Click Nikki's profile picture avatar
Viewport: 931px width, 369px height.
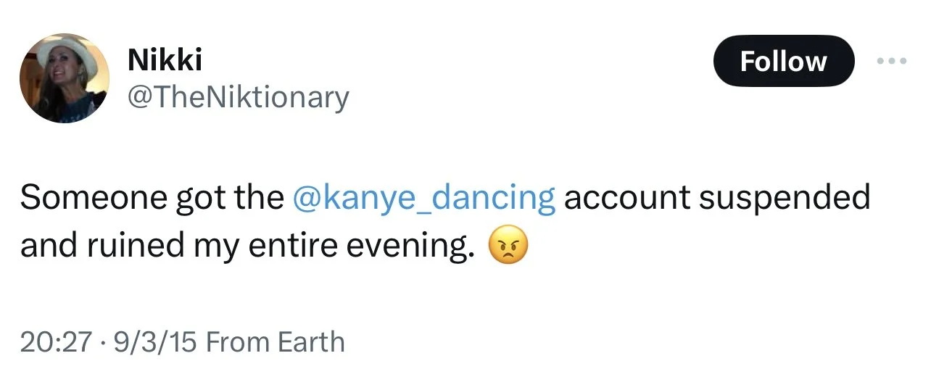[65, 78]
